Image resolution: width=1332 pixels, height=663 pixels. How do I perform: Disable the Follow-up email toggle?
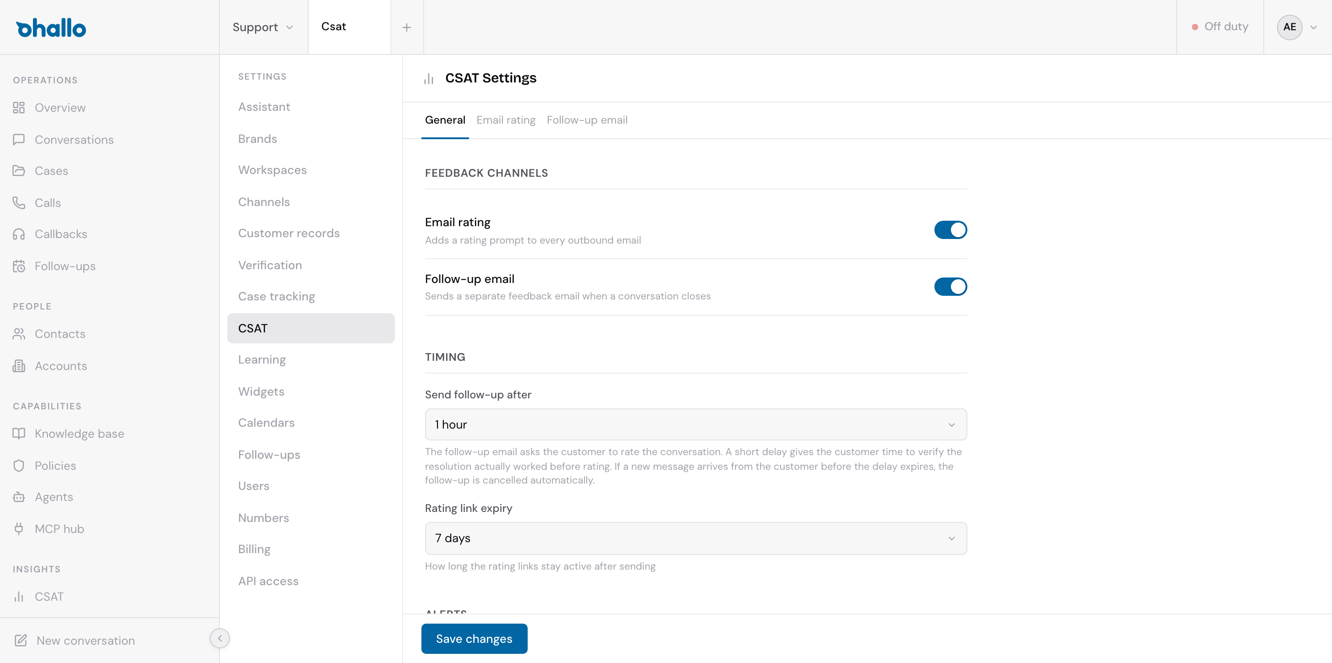pos(950,287)
